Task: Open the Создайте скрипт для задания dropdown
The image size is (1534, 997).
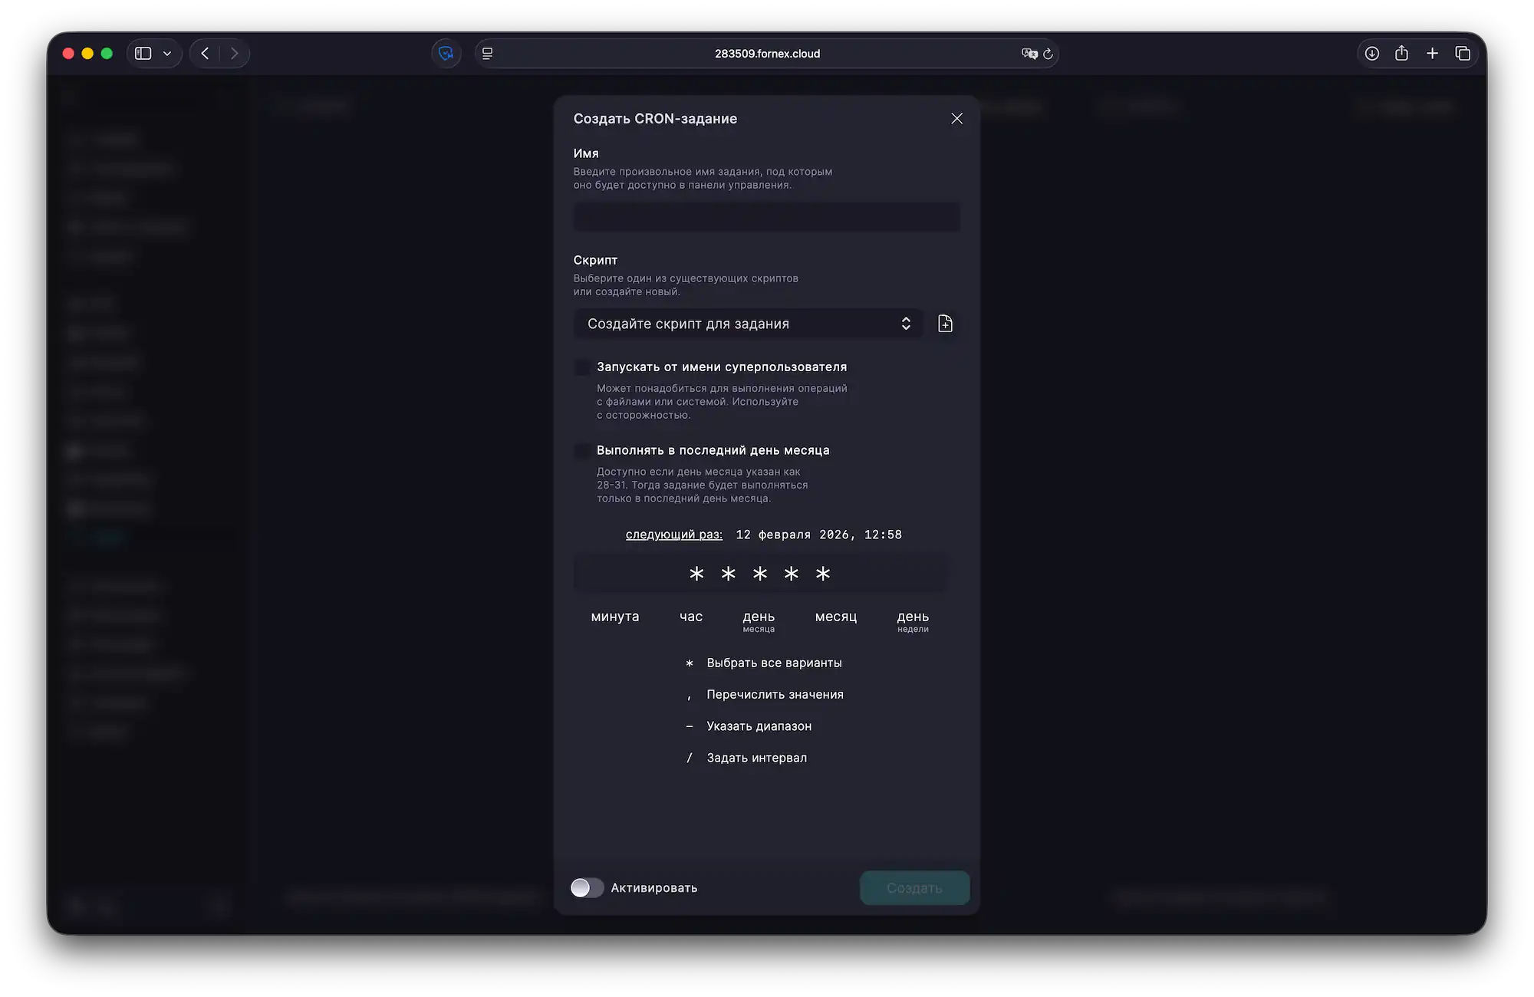Action: tap(746, 323)
